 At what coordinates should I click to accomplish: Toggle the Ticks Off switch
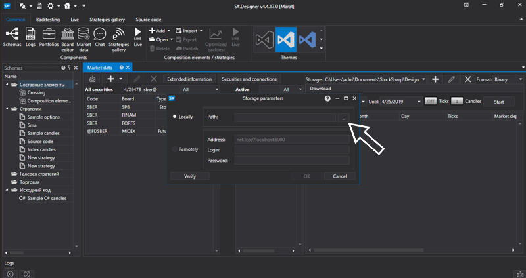pos(430,102)
